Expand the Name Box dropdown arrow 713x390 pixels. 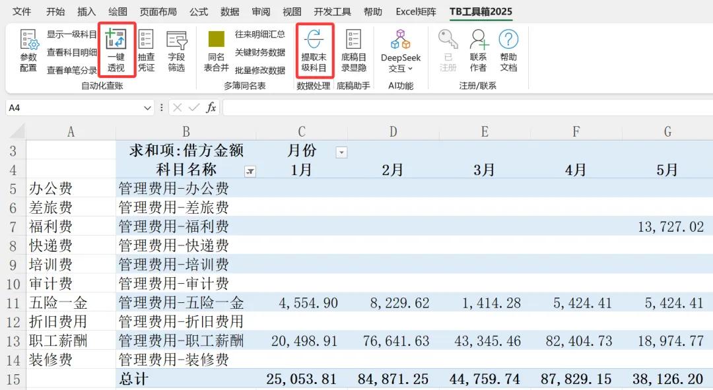pyautogui.click(x=147, y=108)
